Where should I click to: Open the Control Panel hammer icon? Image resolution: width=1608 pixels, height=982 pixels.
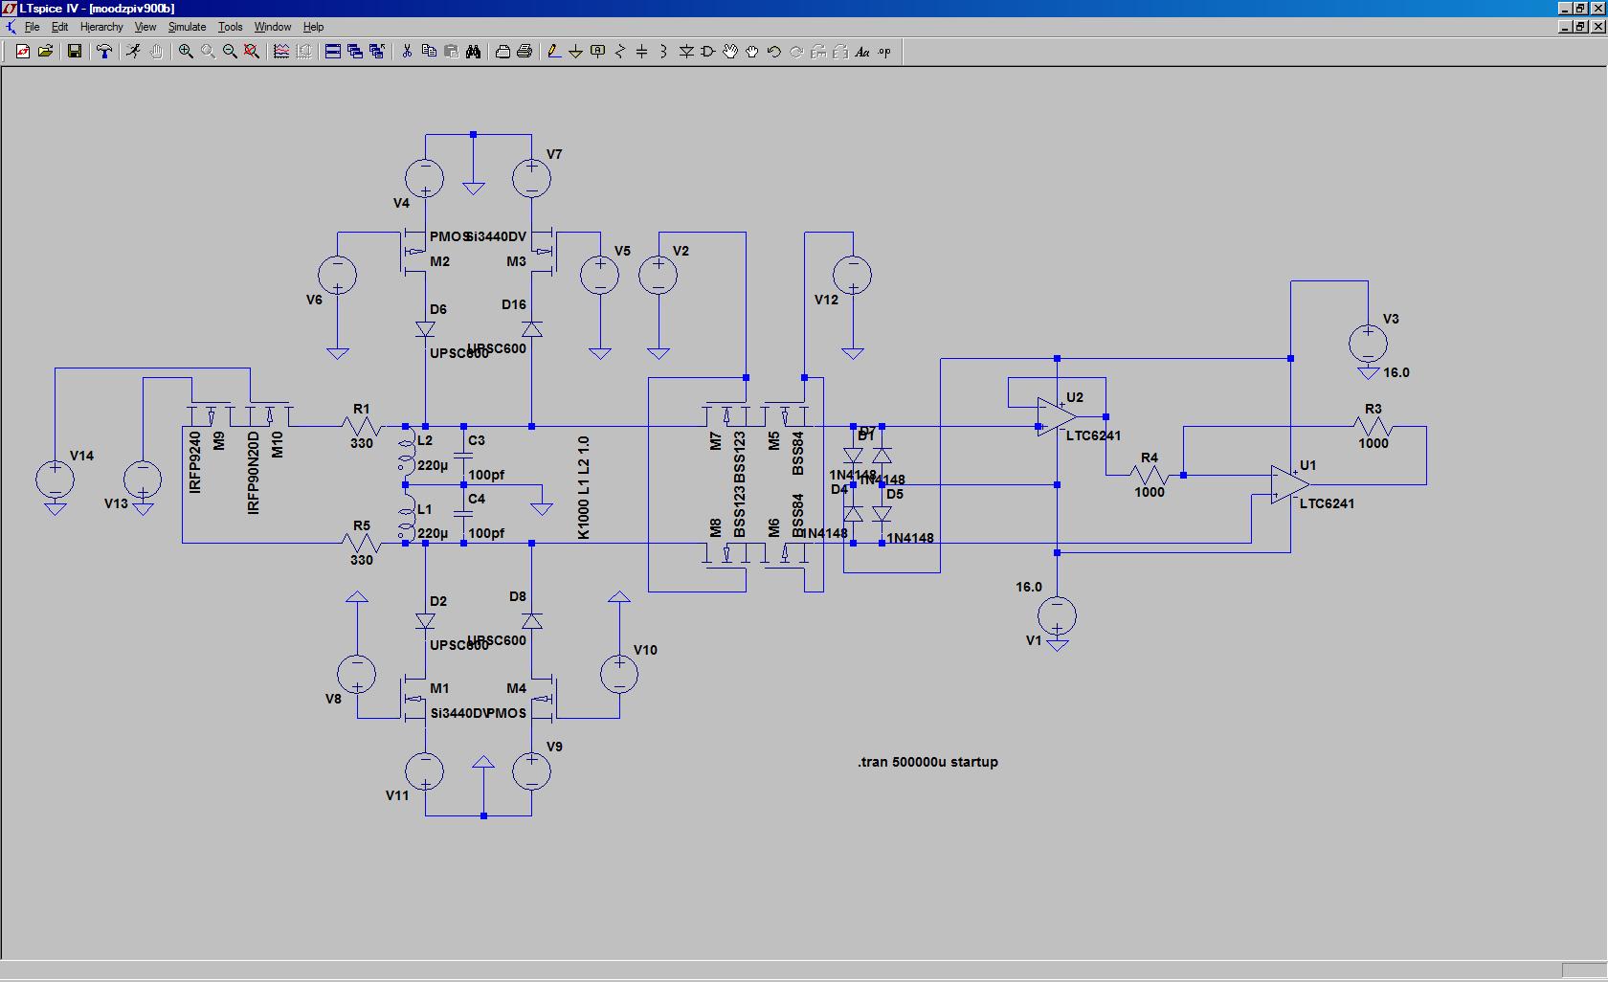[104, 52]
